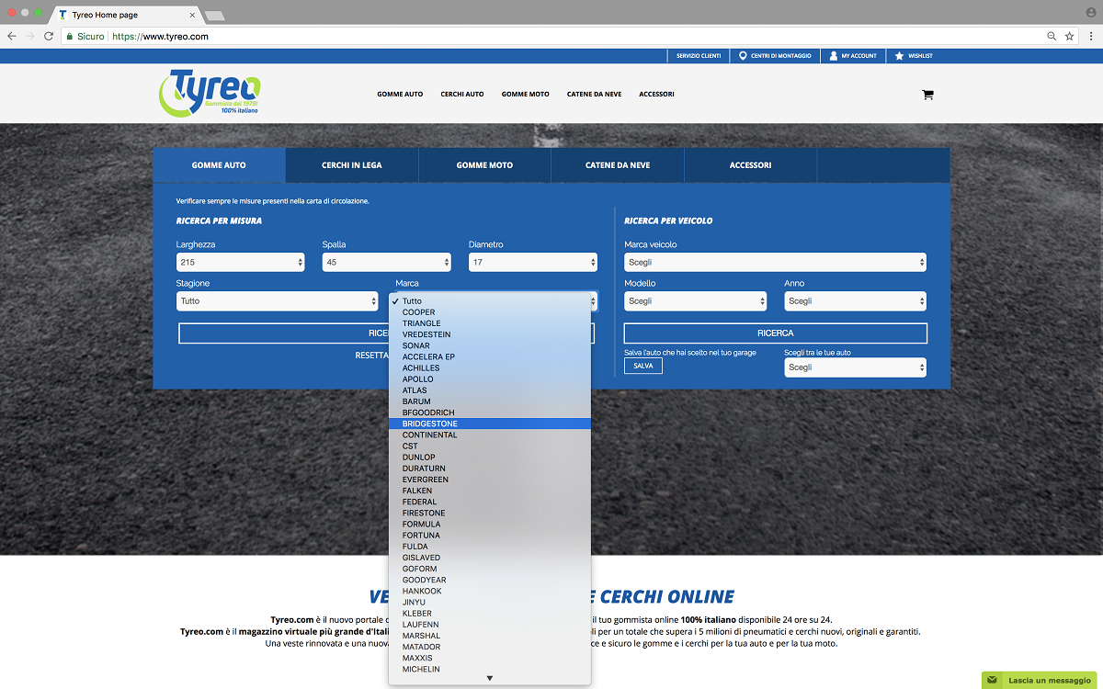Click the Tyreo Home page browser tab
This screenshot has width=1103, height=689.
[127, 15]
